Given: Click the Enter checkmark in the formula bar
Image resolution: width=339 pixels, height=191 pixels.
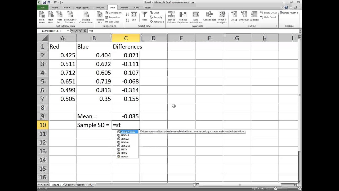Looking at the screenshot, I should pos(81,31).
